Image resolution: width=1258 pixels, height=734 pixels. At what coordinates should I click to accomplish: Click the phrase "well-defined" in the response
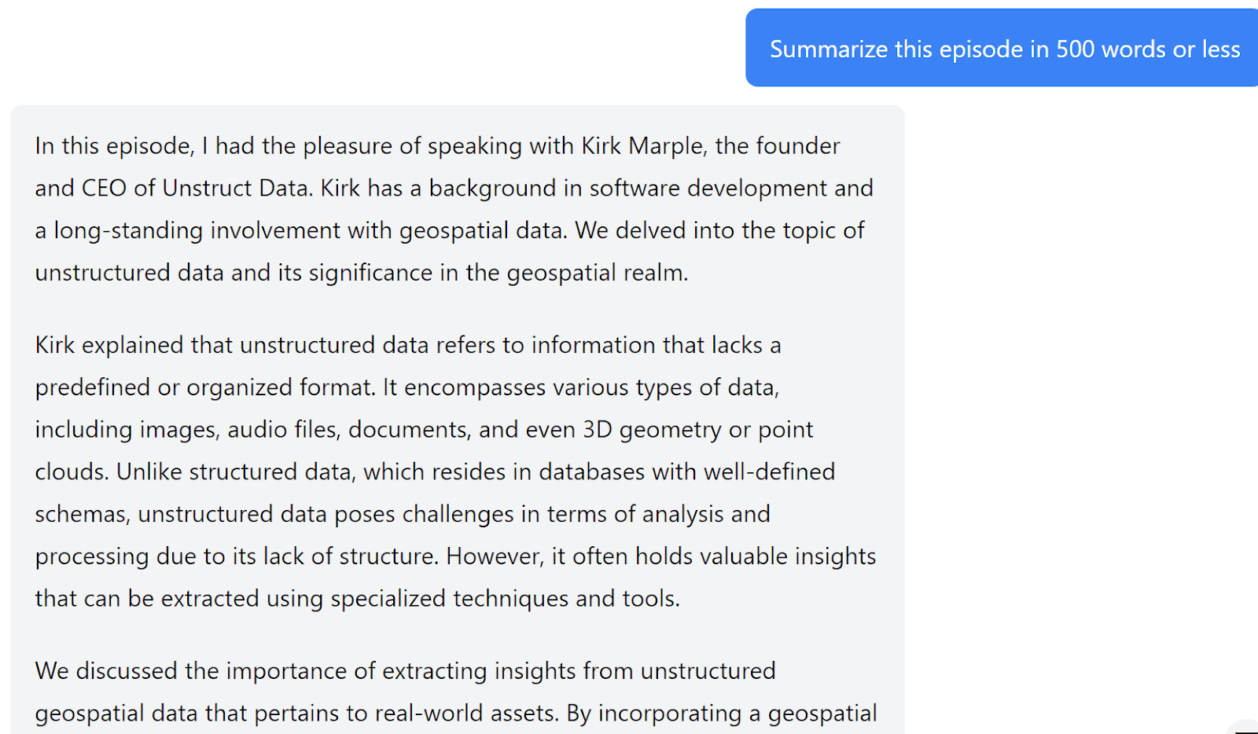[x=769, y=472]
